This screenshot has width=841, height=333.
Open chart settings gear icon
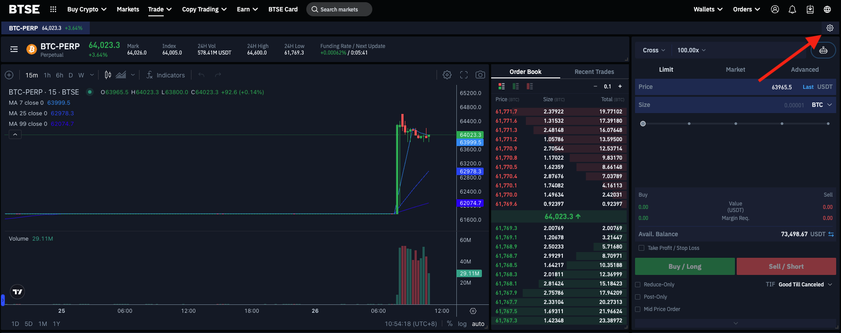[x=447, y=75]
